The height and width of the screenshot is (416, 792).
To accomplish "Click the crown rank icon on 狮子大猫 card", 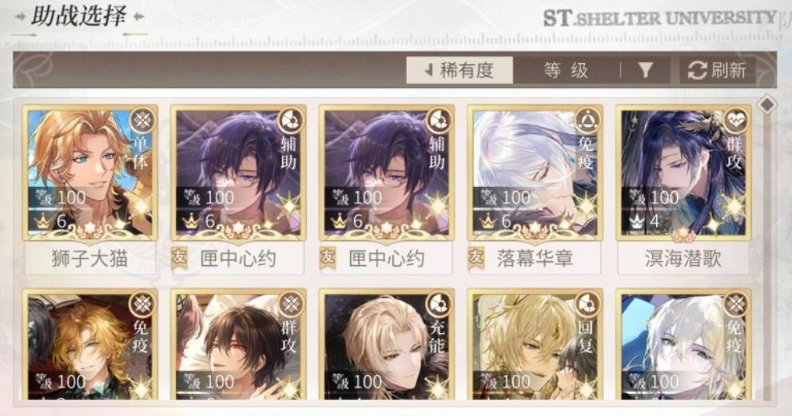I will click(43, 220).
